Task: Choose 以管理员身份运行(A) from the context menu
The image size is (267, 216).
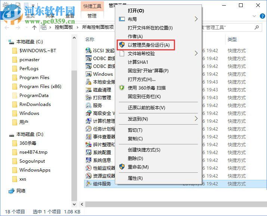Action: point(148,45)
